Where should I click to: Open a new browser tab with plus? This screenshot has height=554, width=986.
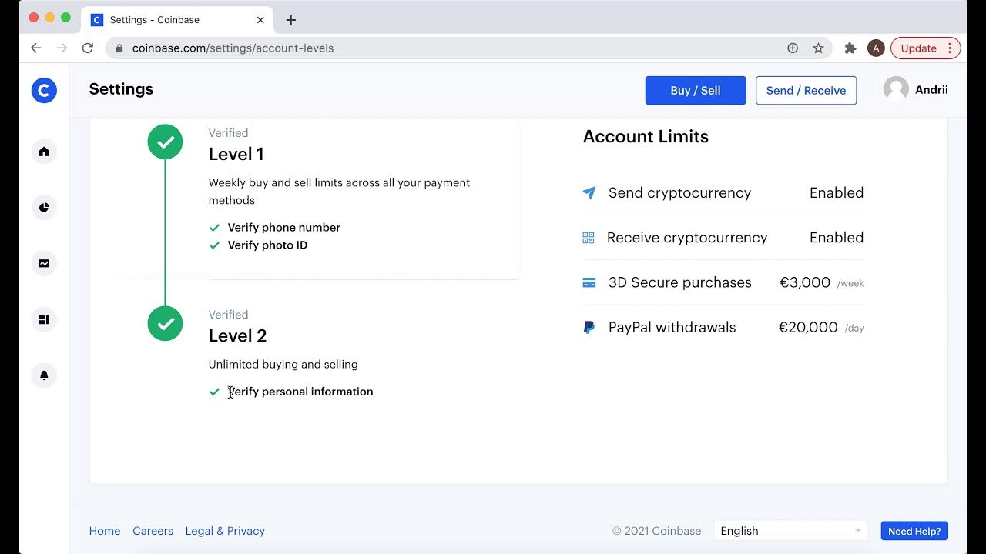pyautogui.click(x=290, y=20)
